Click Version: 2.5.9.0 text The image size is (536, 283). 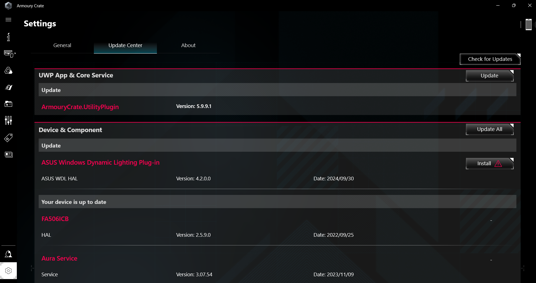click(193, 235)
